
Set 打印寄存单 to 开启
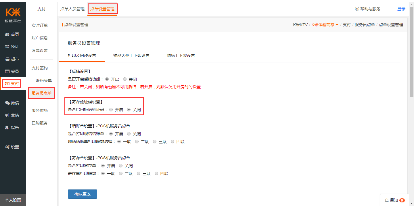coord(103,166)
